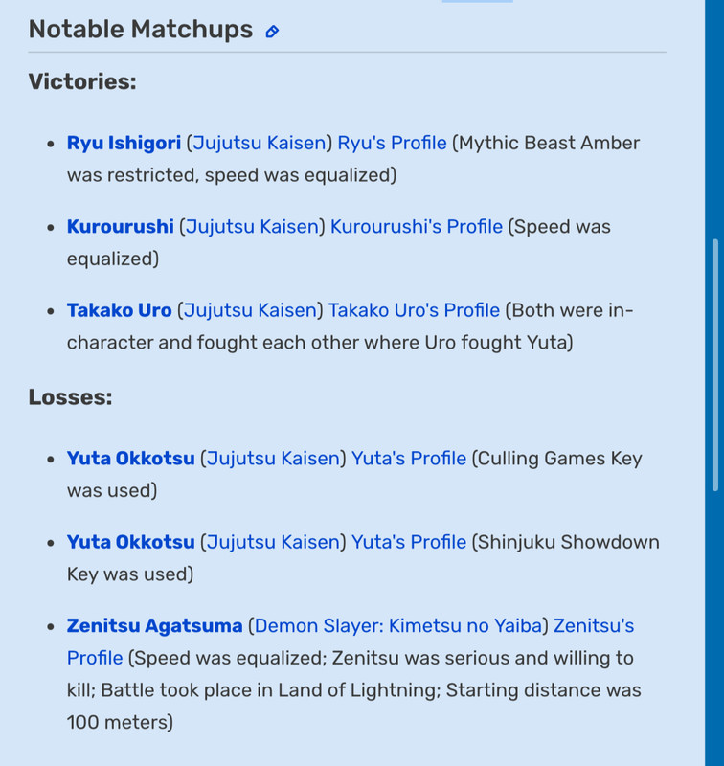Open second Yuta Okkotsu link, Shinjuku Showdown entry
Image resolution: width=724 pixels, height=766 pixels.
pos(131,542)
